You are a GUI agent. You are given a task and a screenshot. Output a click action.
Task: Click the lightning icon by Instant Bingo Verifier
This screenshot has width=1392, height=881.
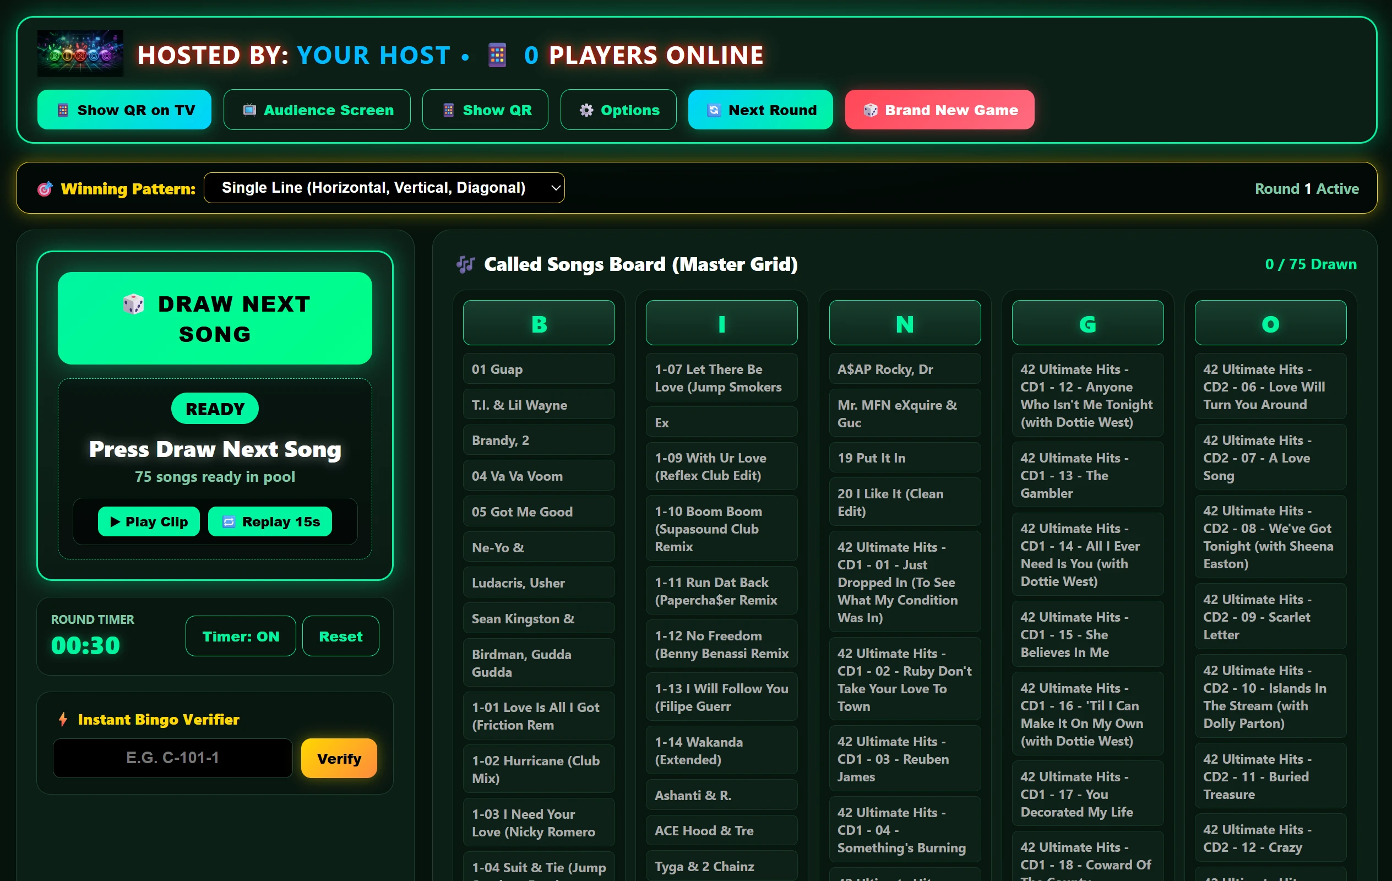coord(63,720)
